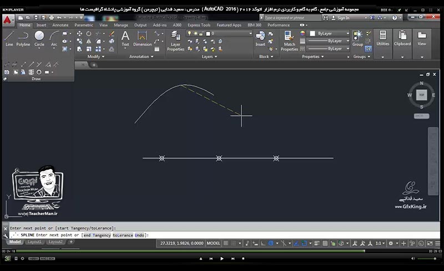Click the Move tool in Modify panel
Image resolution: width=444 pixels, height=271 pixels.
point(79,34)
